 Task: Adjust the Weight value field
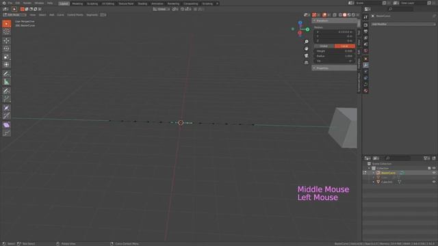(x=335, y=51)
